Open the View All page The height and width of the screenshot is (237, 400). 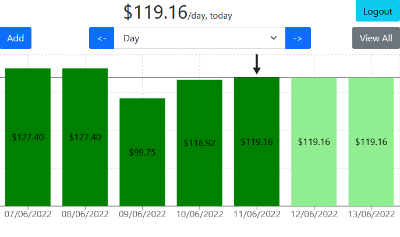coord(376,38)
